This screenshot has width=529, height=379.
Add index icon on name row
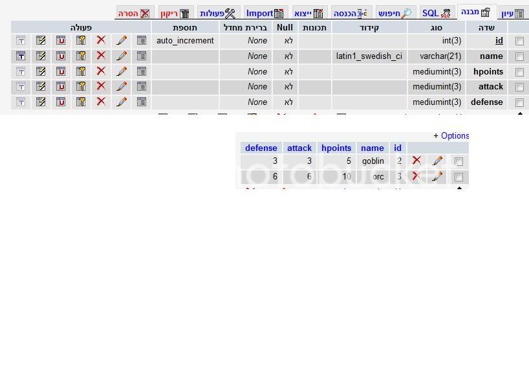(41, 56)
